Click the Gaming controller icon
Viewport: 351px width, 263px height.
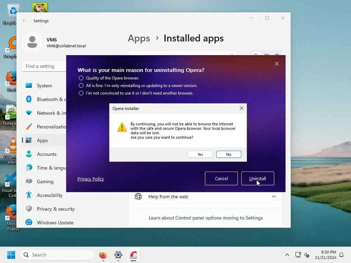click(29, 181)
